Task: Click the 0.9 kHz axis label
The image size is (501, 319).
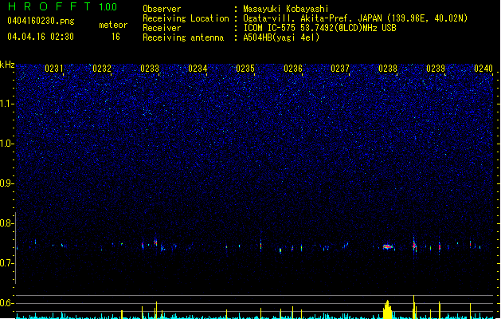Action: [x=7, y=183]
